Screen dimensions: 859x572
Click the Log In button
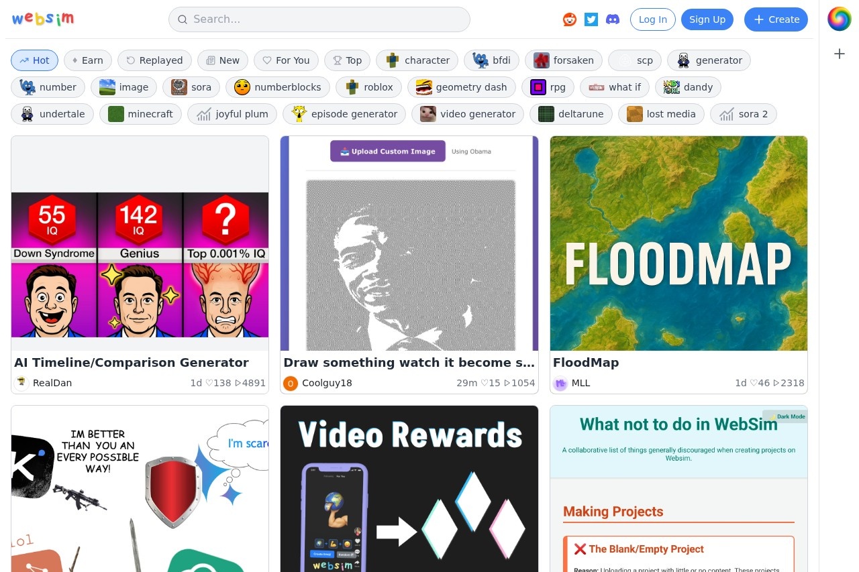[x=652, y=19]
